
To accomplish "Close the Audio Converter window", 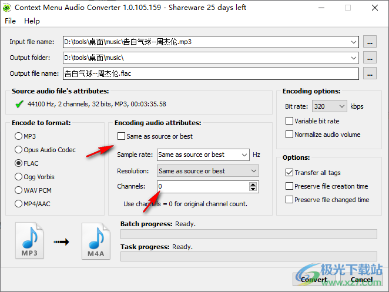I will pos(375,8).
